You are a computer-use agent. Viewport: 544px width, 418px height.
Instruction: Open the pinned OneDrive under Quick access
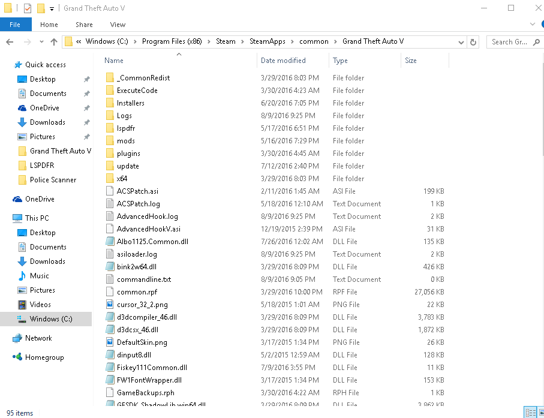click(x=44, y=108)
